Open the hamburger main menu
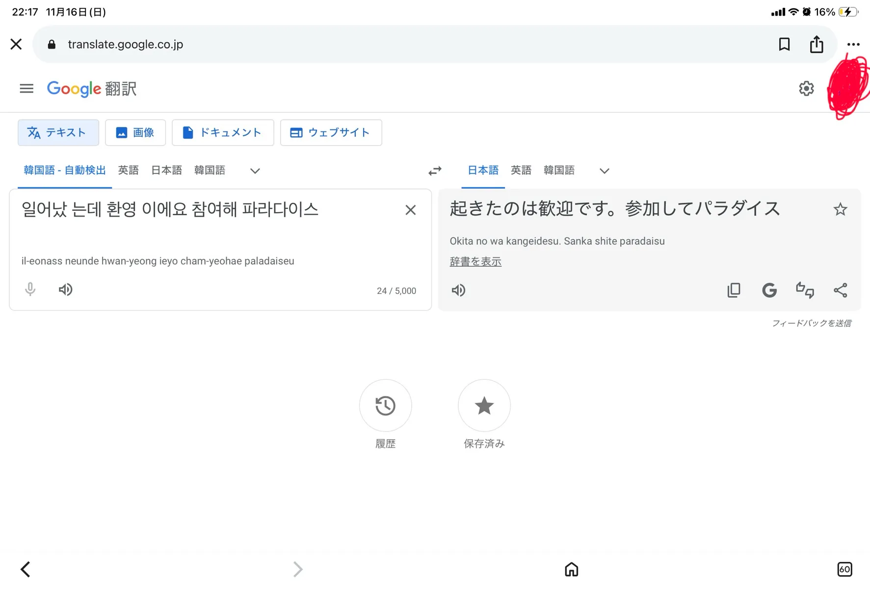This screenshot has width=870, height=604. pyautogui.click(x=26, y=88)
